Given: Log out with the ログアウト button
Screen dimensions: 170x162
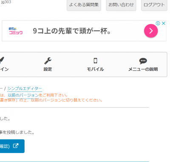Looking at the screenshot, I should 154,5.
